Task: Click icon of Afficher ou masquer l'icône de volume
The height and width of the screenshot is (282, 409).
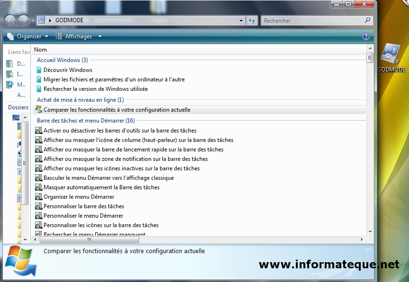Action: point(39,140)
